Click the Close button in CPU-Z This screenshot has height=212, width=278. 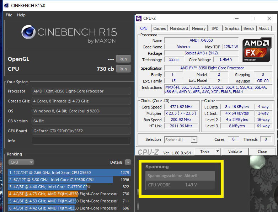point(262,152)
